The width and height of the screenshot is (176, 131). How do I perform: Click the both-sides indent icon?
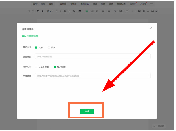(97, 11)
